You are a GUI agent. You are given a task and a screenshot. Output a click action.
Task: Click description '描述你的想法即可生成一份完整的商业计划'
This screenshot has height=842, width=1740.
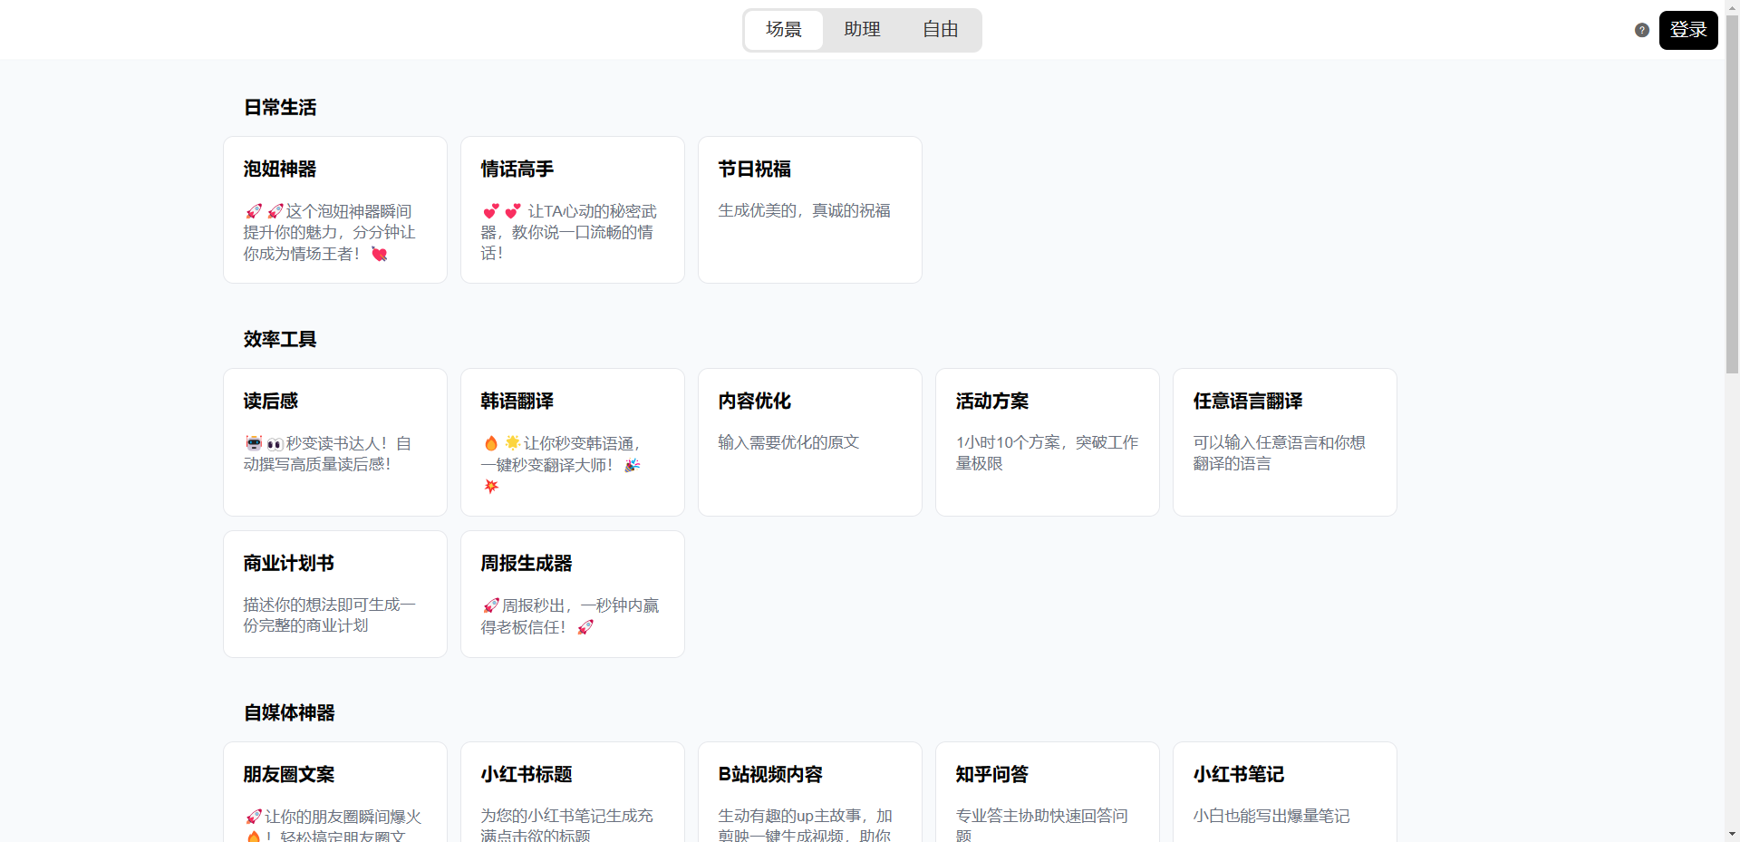tap(329, 615)
